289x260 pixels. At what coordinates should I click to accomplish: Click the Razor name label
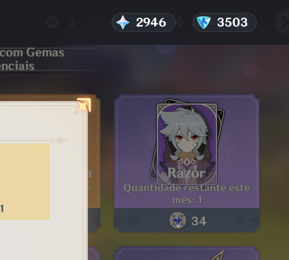[x=187, y=173]
